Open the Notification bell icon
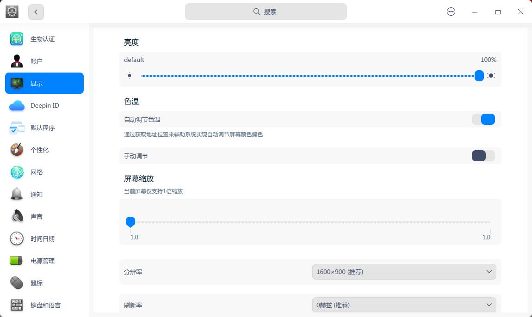Screen dimensions: 532x317 click(17, 195)
